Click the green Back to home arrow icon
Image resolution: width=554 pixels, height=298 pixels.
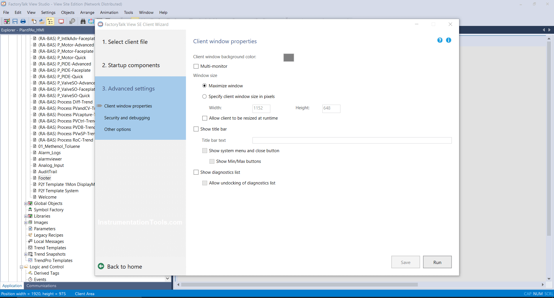(101, 266)
